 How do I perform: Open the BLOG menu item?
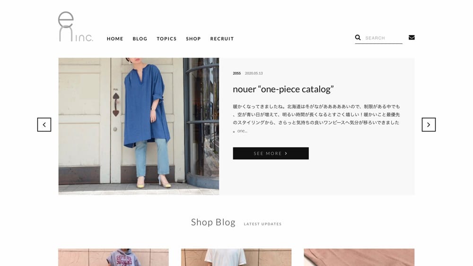[x=140, y=39]
